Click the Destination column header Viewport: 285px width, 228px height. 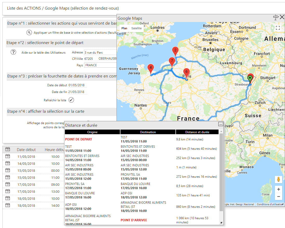pos(148,132)
